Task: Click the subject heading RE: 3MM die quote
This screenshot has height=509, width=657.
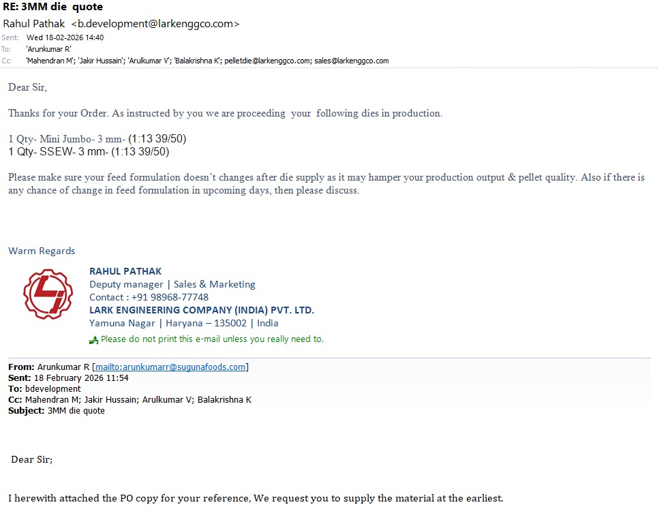Action: pos(53,7)
